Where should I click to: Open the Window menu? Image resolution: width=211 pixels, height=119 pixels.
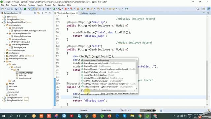point(62,5)
